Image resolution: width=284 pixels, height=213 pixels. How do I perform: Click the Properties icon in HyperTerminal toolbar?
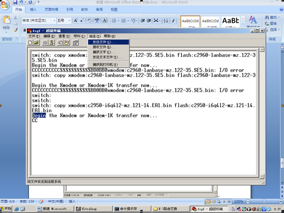pyautogui.click(x=76, y=43)
